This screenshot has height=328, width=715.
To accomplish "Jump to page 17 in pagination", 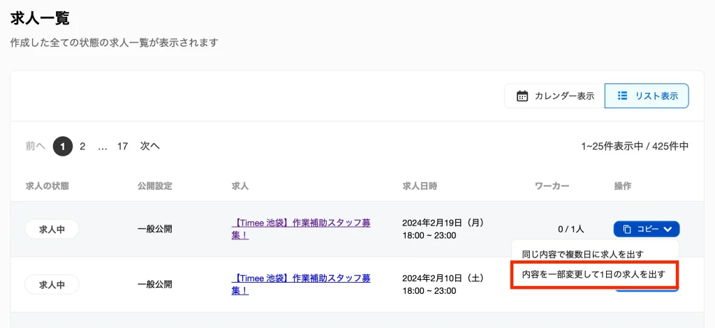I will 122,146.
